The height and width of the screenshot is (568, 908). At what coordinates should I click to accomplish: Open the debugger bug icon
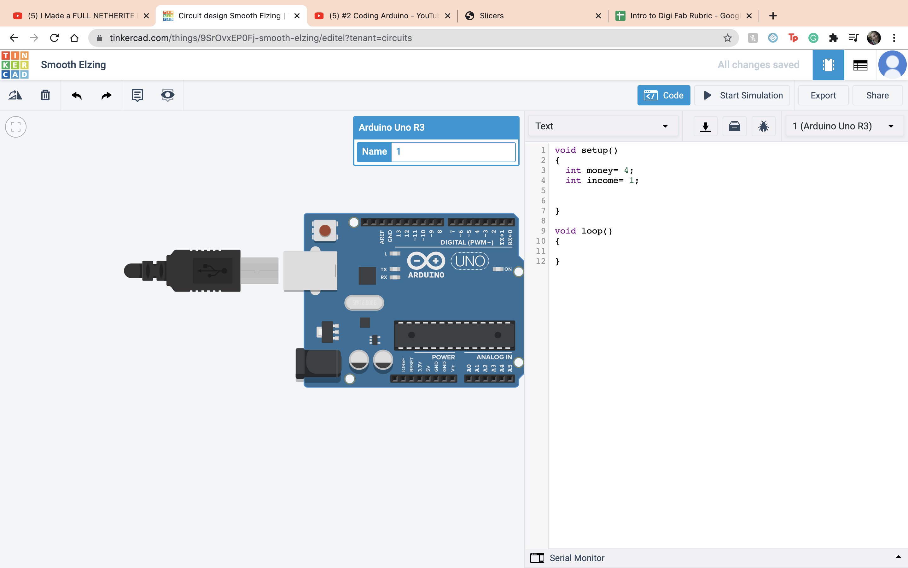point(763,126)
